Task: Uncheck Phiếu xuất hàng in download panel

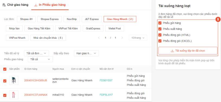Action: [x=160, y=29]
